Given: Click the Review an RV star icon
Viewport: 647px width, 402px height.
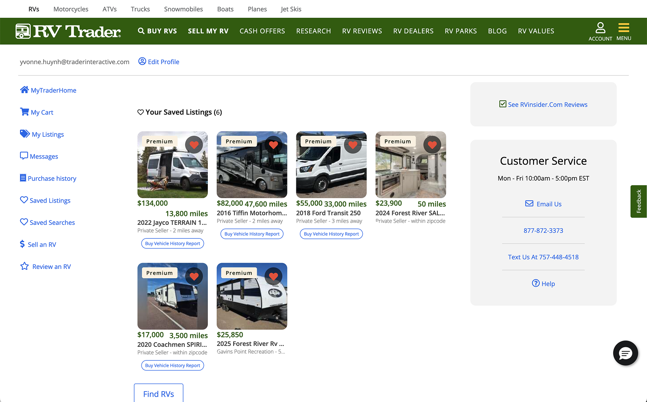Looking at the screenshot, I should [24, 266].
